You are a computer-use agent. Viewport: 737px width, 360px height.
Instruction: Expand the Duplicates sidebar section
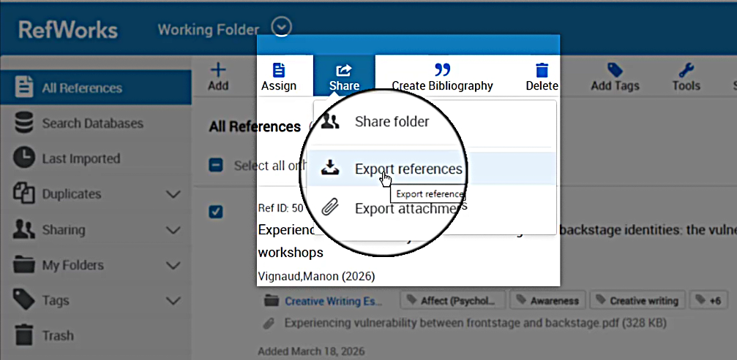pyautogui.click(x=173, y=194)
